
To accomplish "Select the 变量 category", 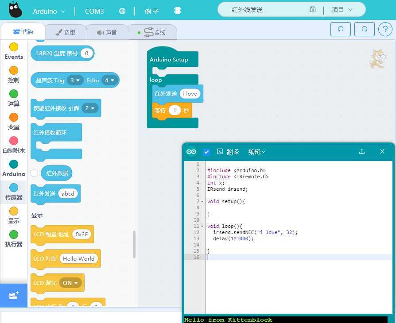I will [14, 122].
